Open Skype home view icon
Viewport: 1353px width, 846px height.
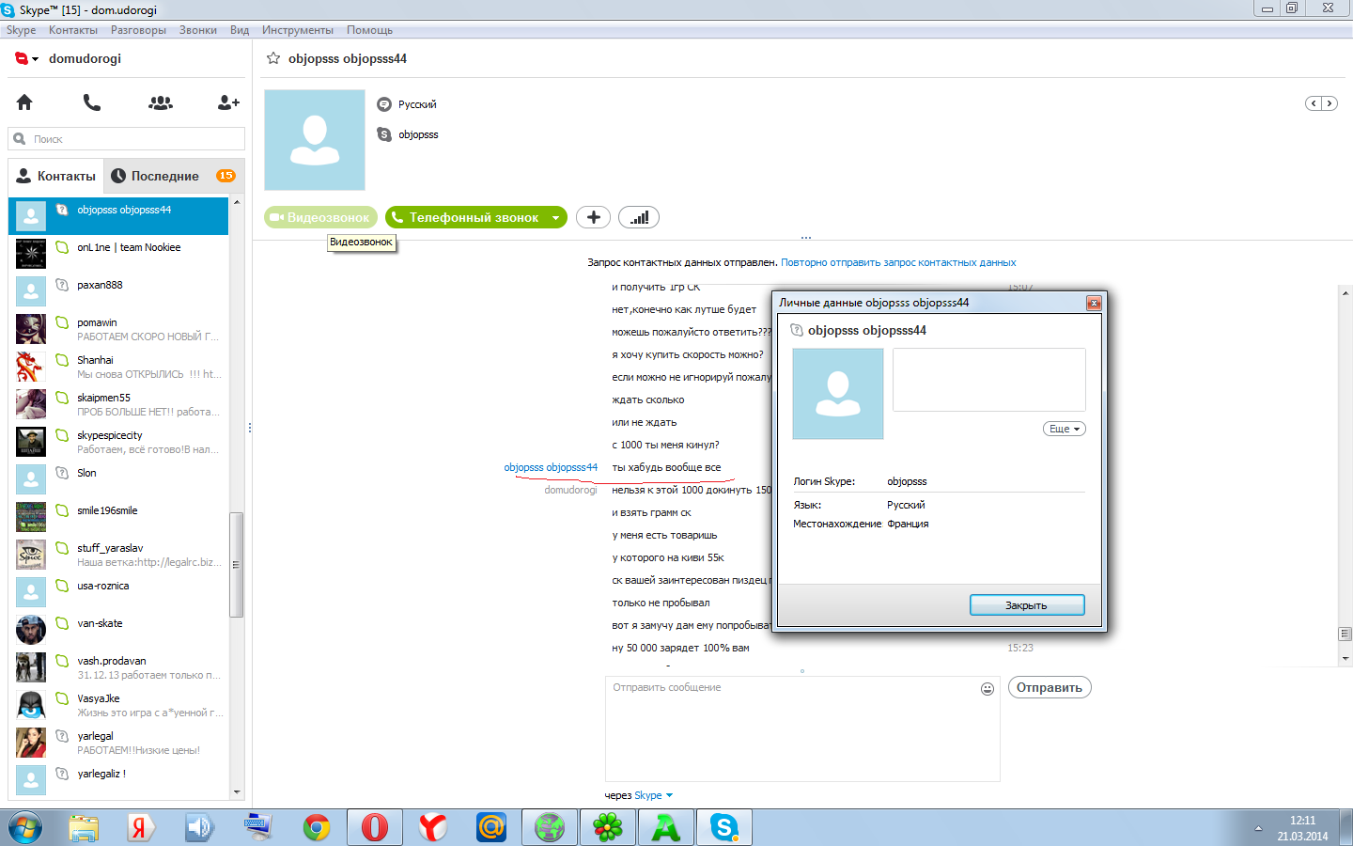[24, 102]
